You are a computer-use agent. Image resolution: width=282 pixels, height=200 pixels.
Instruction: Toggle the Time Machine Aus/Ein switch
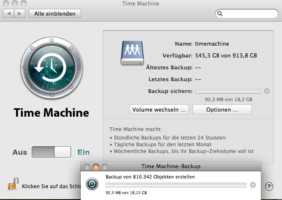51,152
